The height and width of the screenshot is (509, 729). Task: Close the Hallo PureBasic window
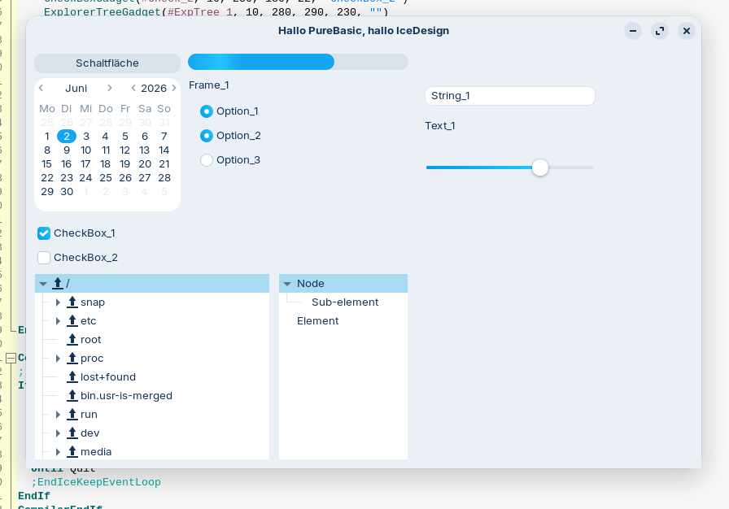[x=687, y=31]
